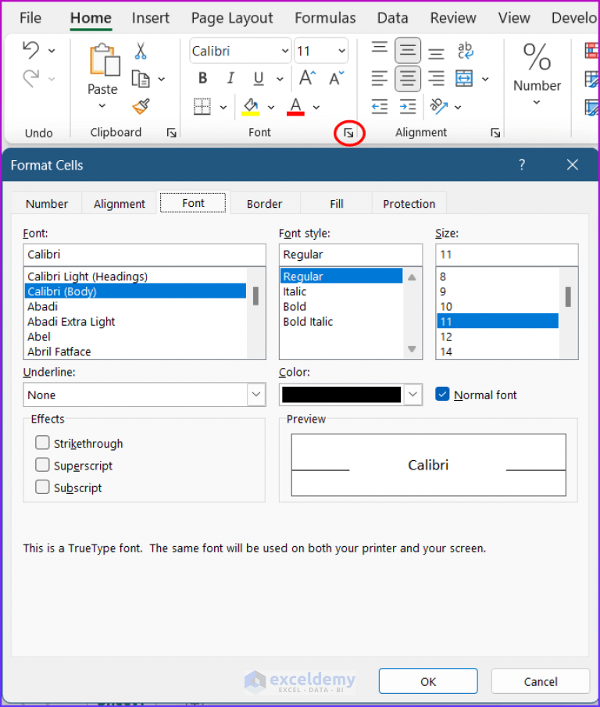Open the Formulas ribbon tab
600x707 pixels.
325,18
